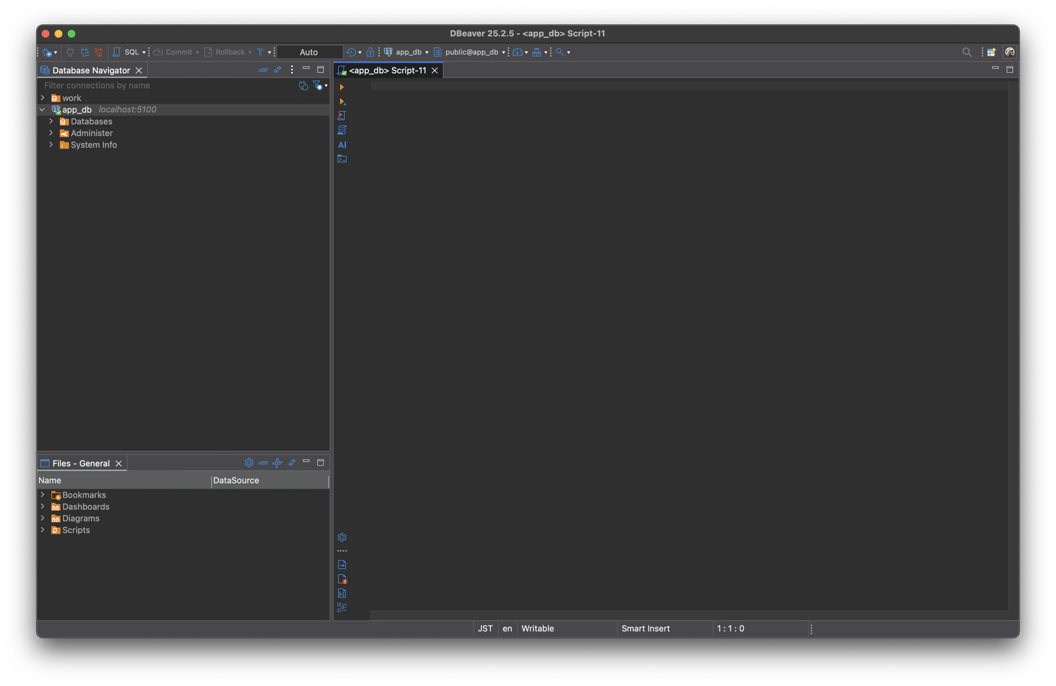Click the Connect plug icon in toolbar
Screen dimensions: 1056x686
click(70, 52)
